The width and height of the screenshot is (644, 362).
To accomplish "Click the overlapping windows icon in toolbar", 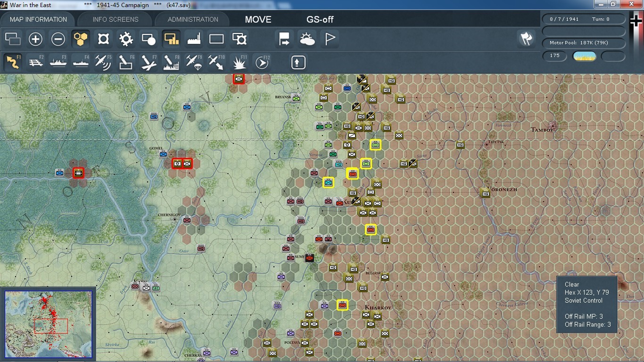I will point(13,39).
